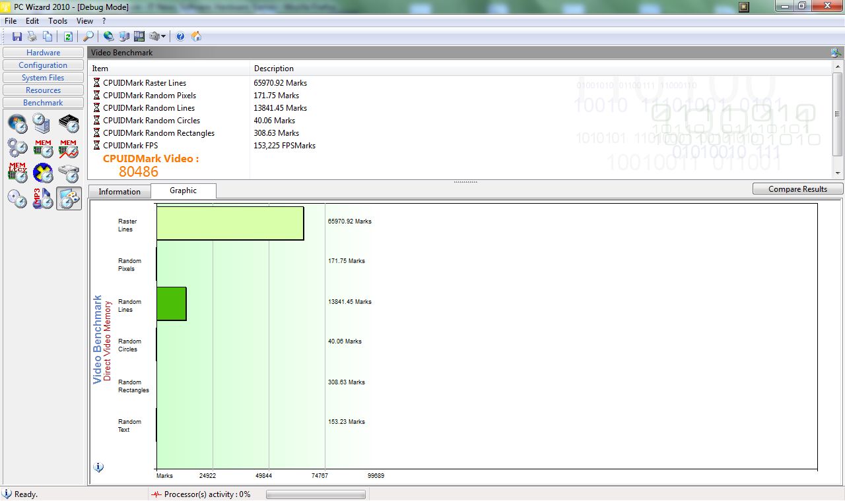Select the CPUIDMark Raster Lines row

coord(459,83)
